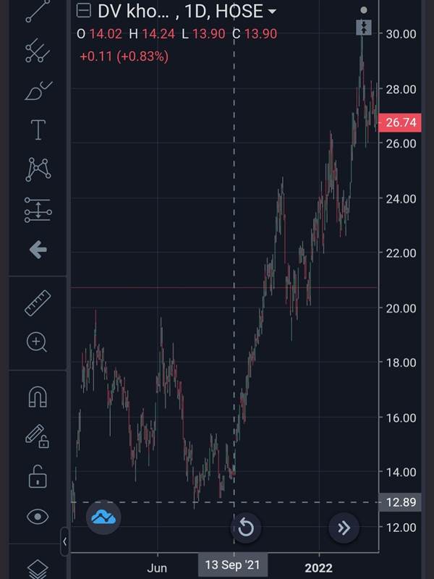The image size is (434, 579).
Task: Click the collapse-arrows icon at chart top right
Action: (364, 28)
